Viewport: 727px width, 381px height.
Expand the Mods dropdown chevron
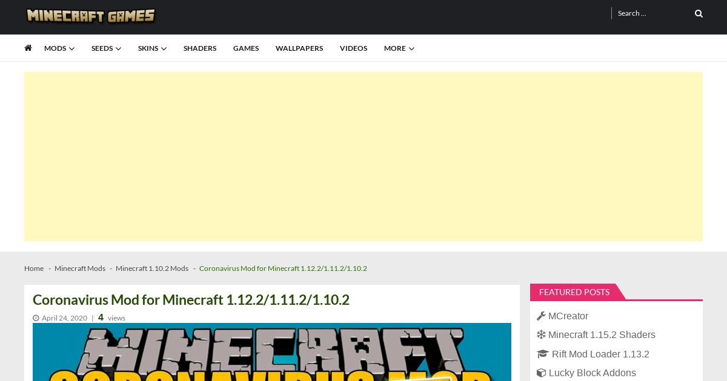(x=72, y=48)
